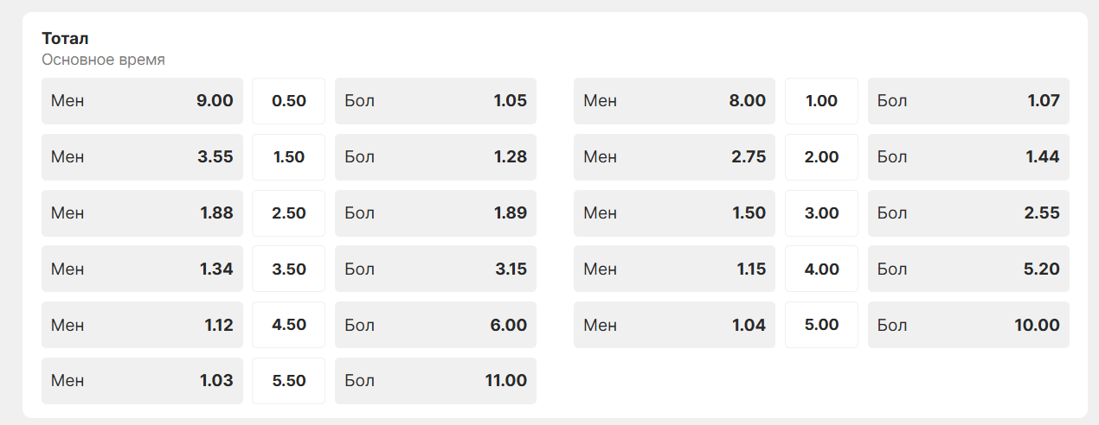Select under 5.50 total at 1.03
Viewport: 1099px width, 425px height.
(x=142, y=381)
